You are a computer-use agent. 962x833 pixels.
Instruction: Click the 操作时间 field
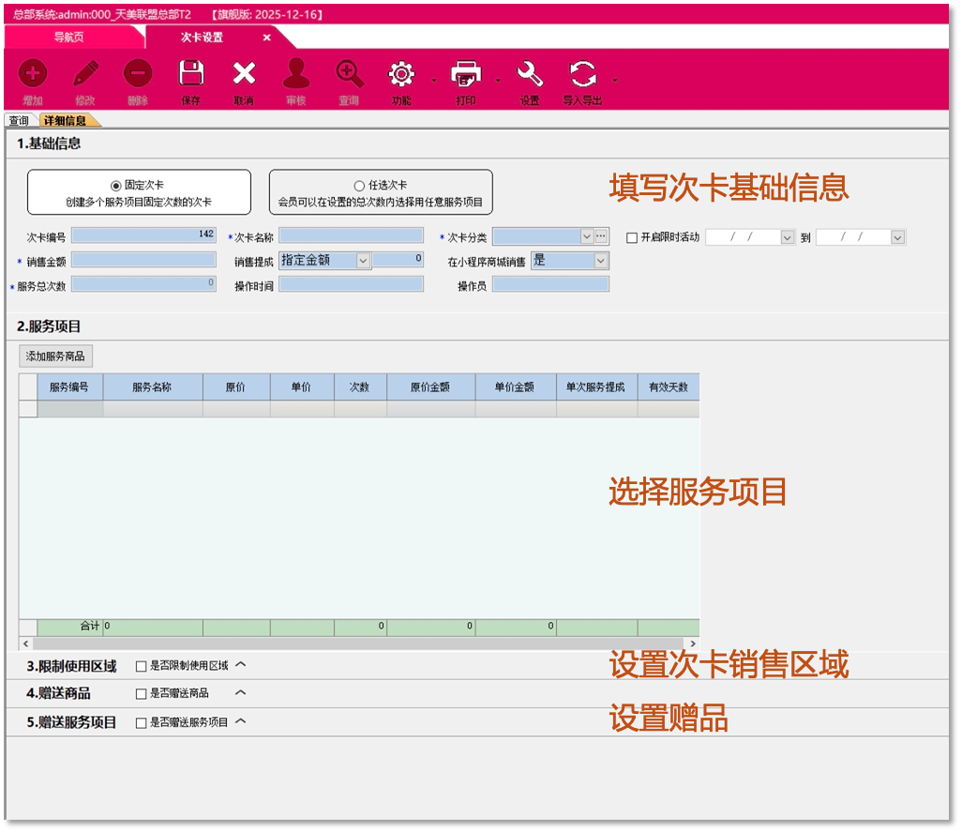click(351, 283)
